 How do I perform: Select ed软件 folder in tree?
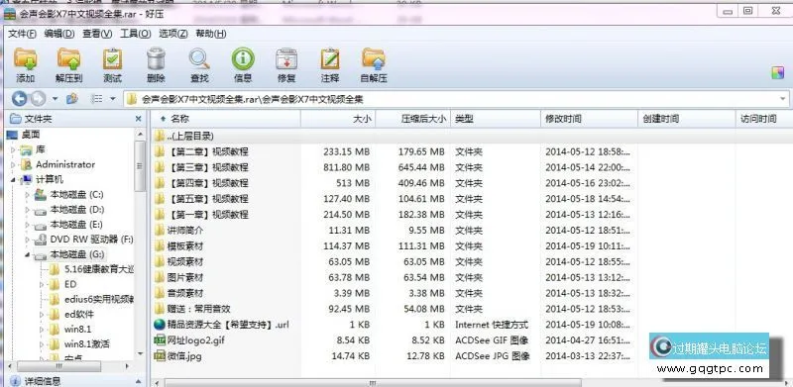point(79,314)
